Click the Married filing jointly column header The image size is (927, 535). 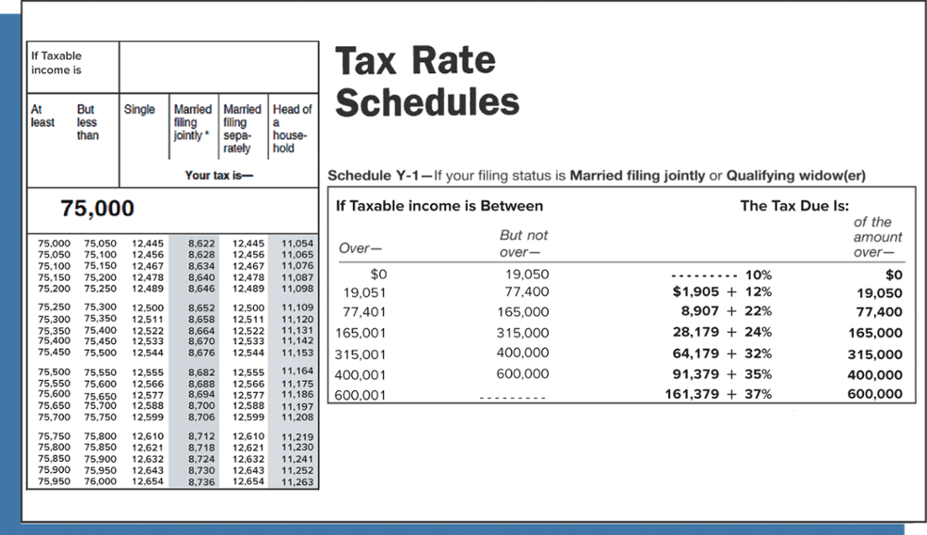click(x=192, y=121)
